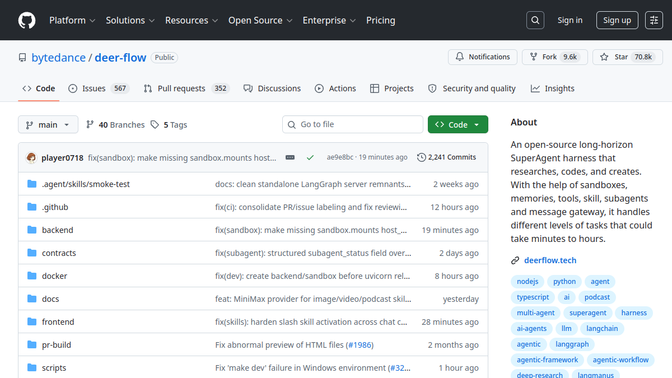
Task: Click the folder icon beside docs
Action: click(32, 299)
